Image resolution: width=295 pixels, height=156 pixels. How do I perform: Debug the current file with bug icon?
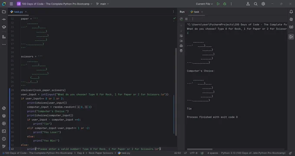pos(225,4)
